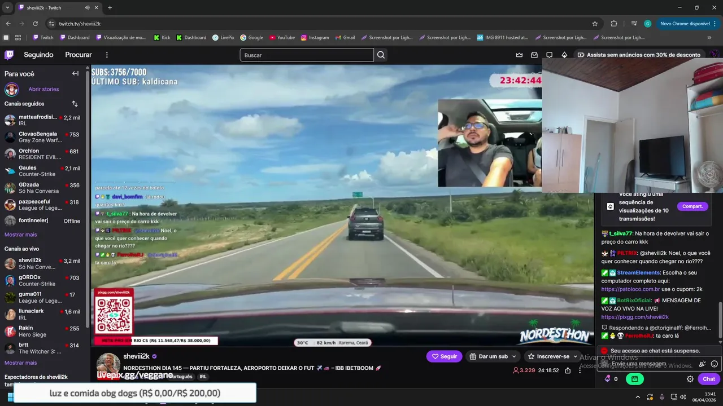The image size is (723, 406).
Task: Go back in browser history
Action: pos(8,24)
